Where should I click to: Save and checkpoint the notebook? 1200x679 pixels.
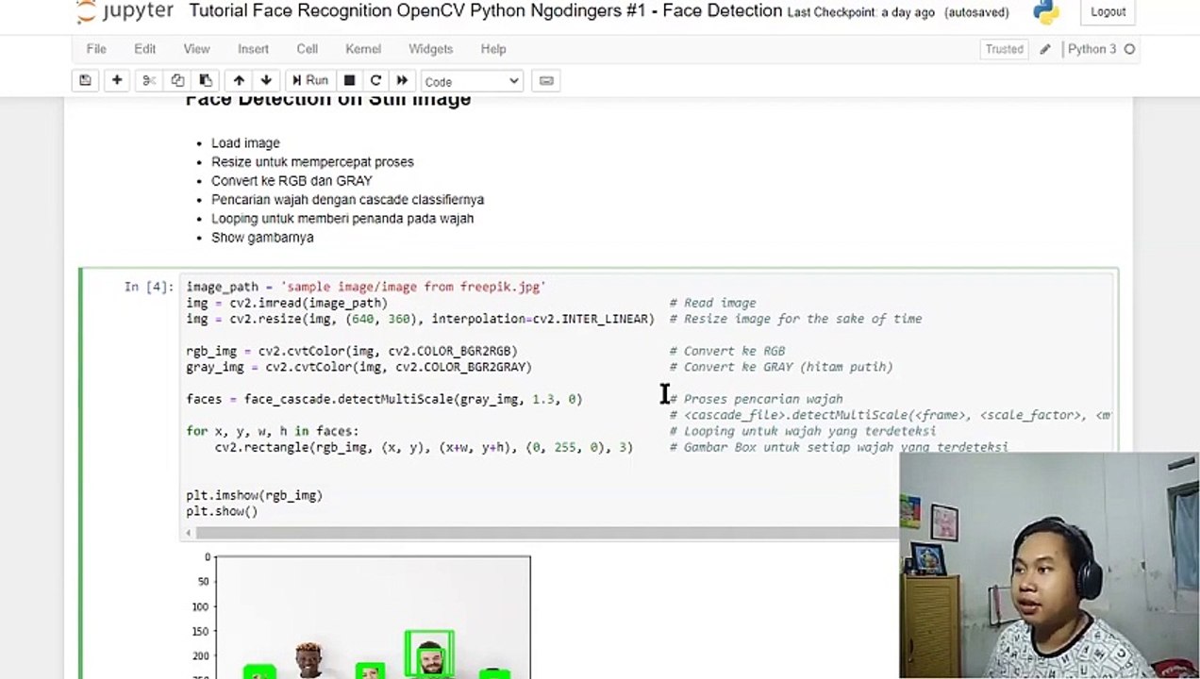85,81
